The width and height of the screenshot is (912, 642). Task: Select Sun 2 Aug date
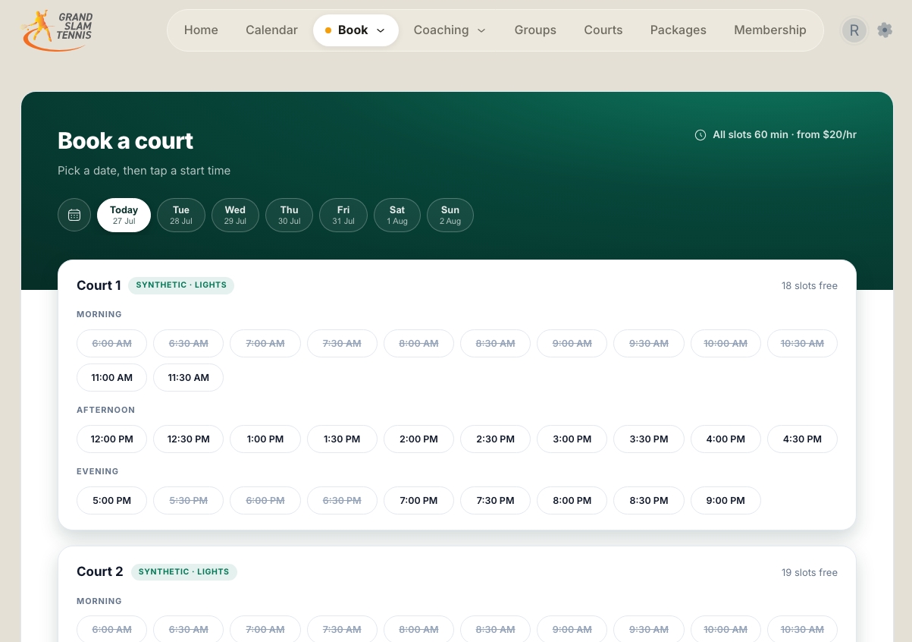(x=450, y=215)
